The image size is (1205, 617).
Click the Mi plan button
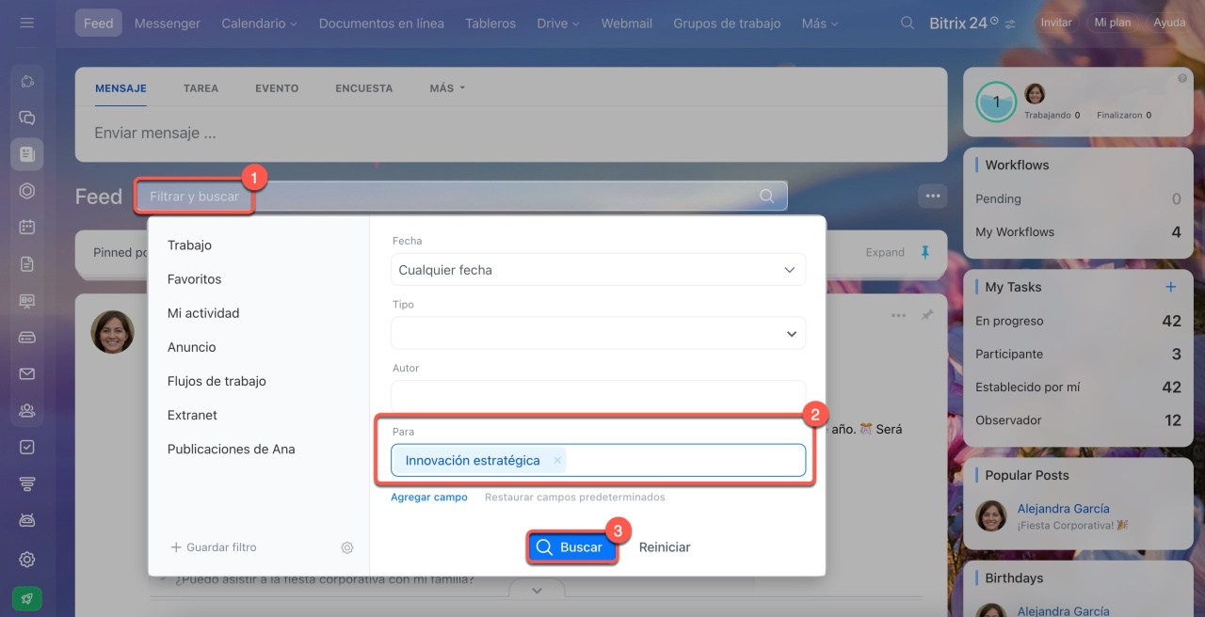coord(1113,23)
